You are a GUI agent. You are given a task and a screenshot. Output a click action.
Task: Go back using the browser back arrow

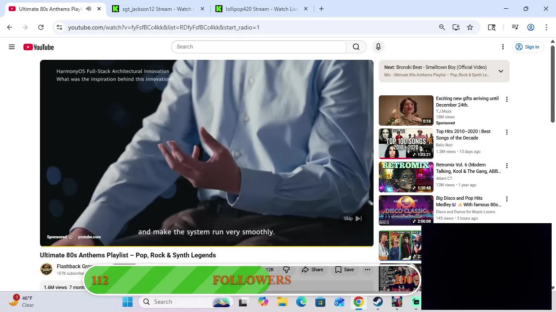click(x=10, y=27)
